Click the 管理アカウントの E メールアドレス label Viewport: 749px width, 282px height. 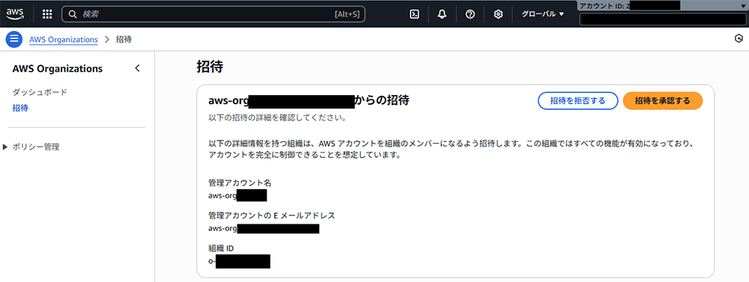click(x=272, y=215)
